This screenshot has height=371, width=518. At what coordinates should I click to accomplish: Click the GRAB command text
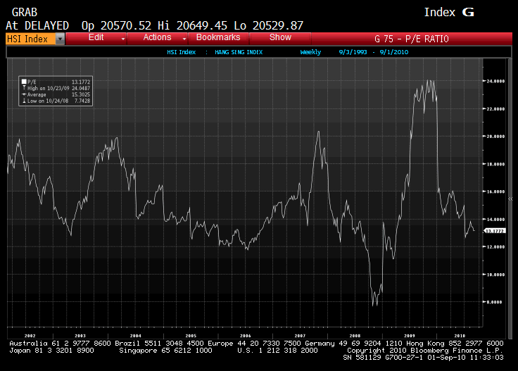point(25,13)
